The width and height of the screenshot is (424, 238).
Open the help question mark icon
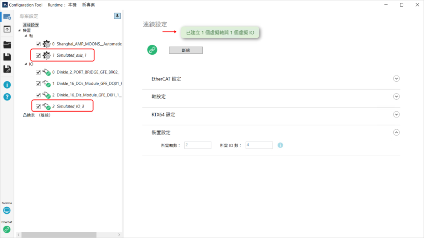click(7, 97)
